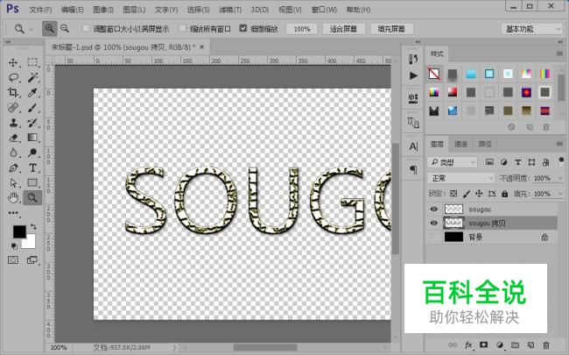Open the 图像(I) menu
The image size is (569, 355).
(x=103, y=10)
